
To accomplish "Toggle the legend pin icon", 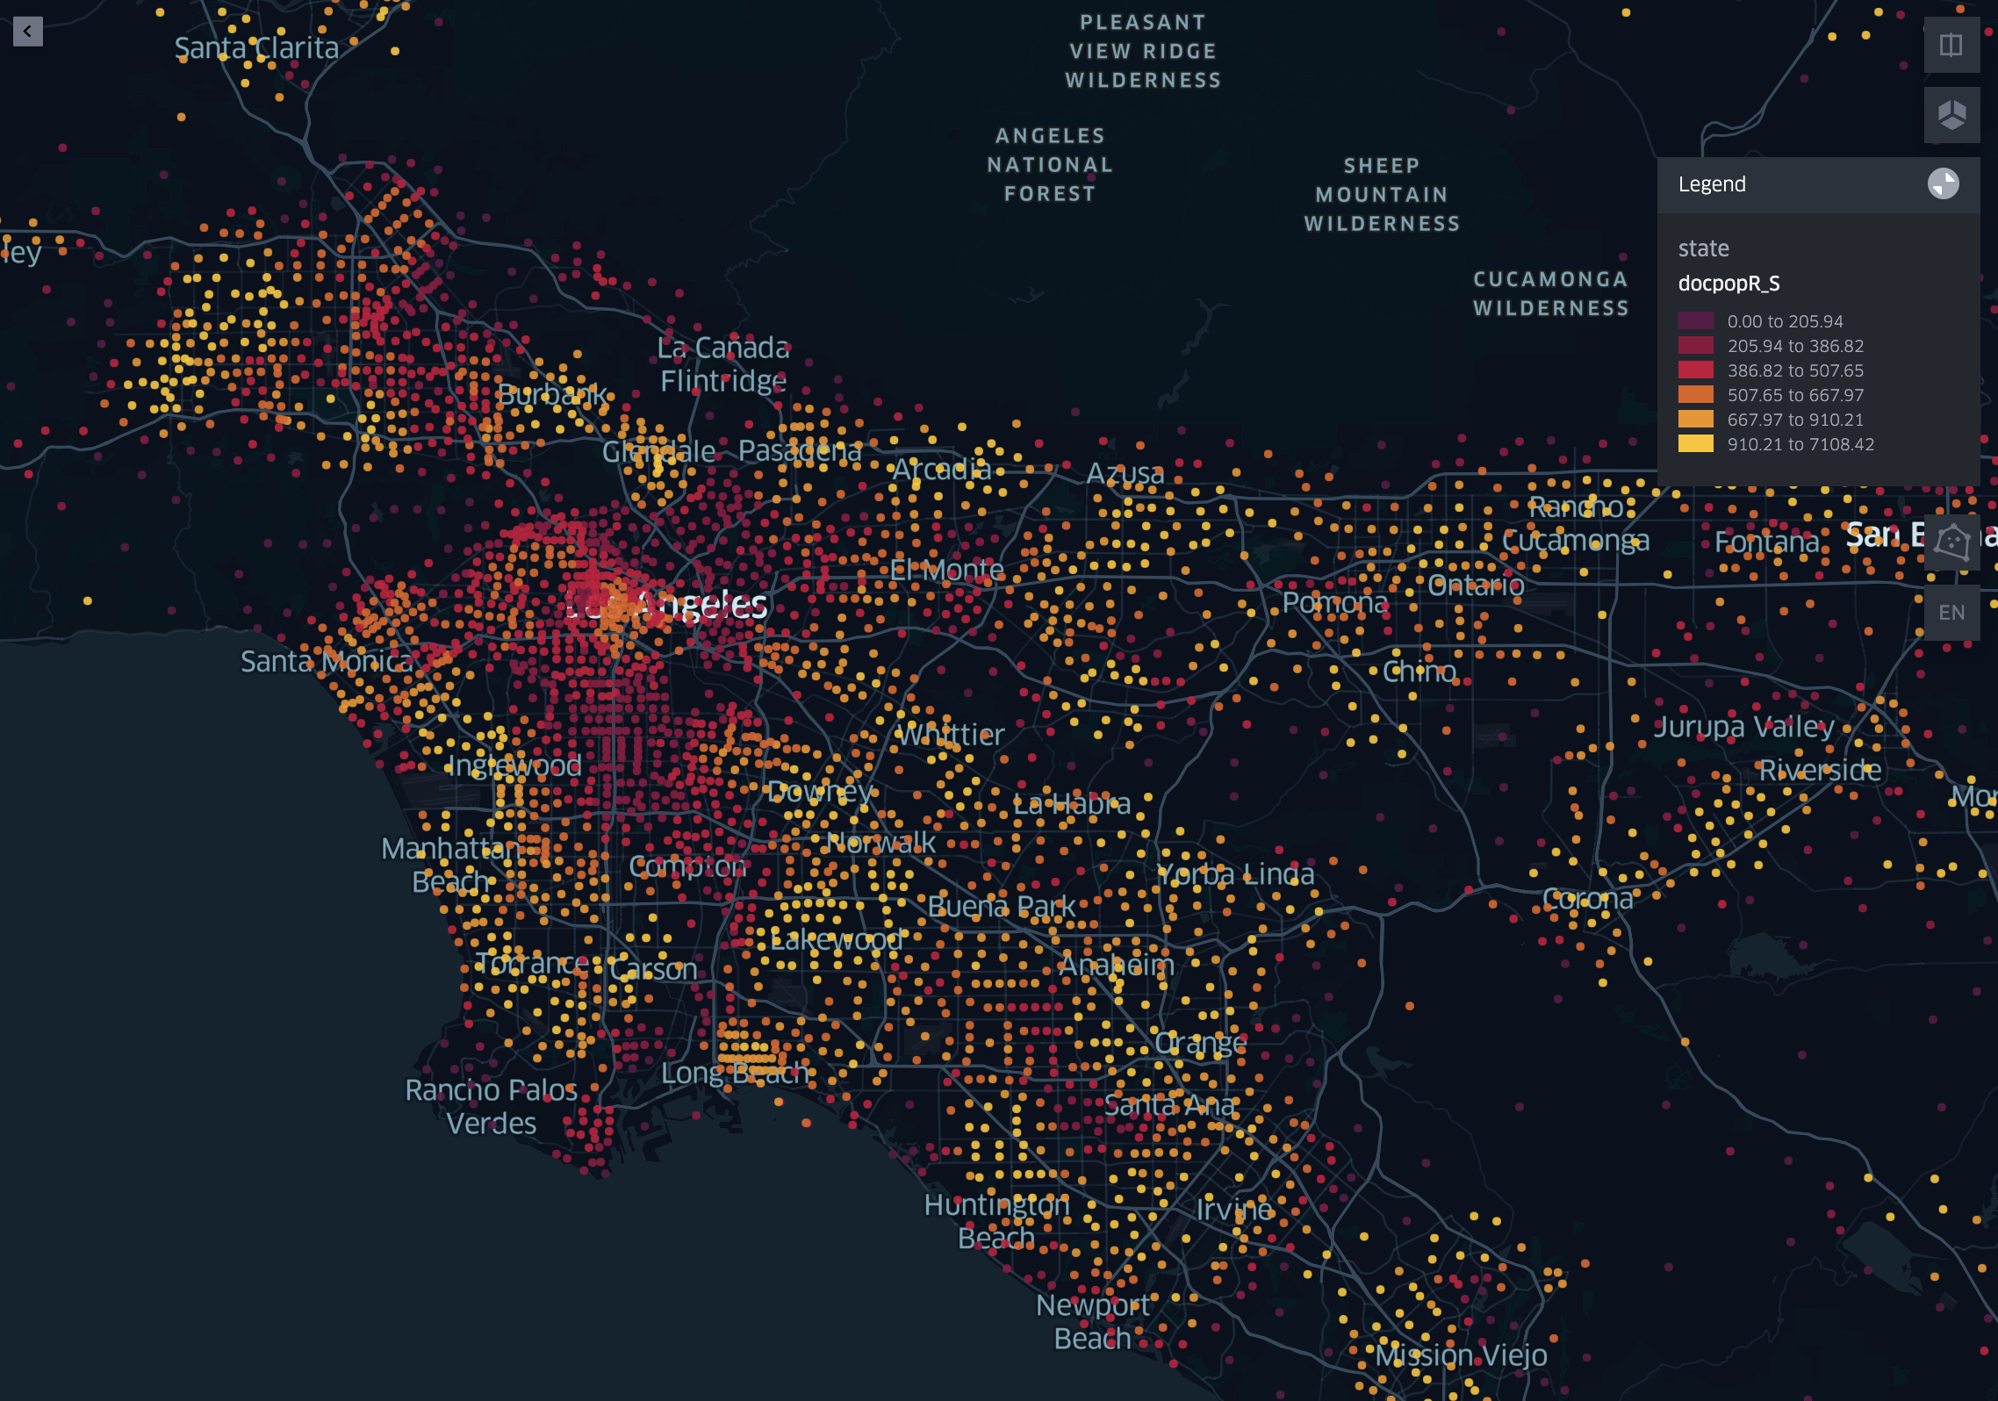I will tap(1944, 183).
